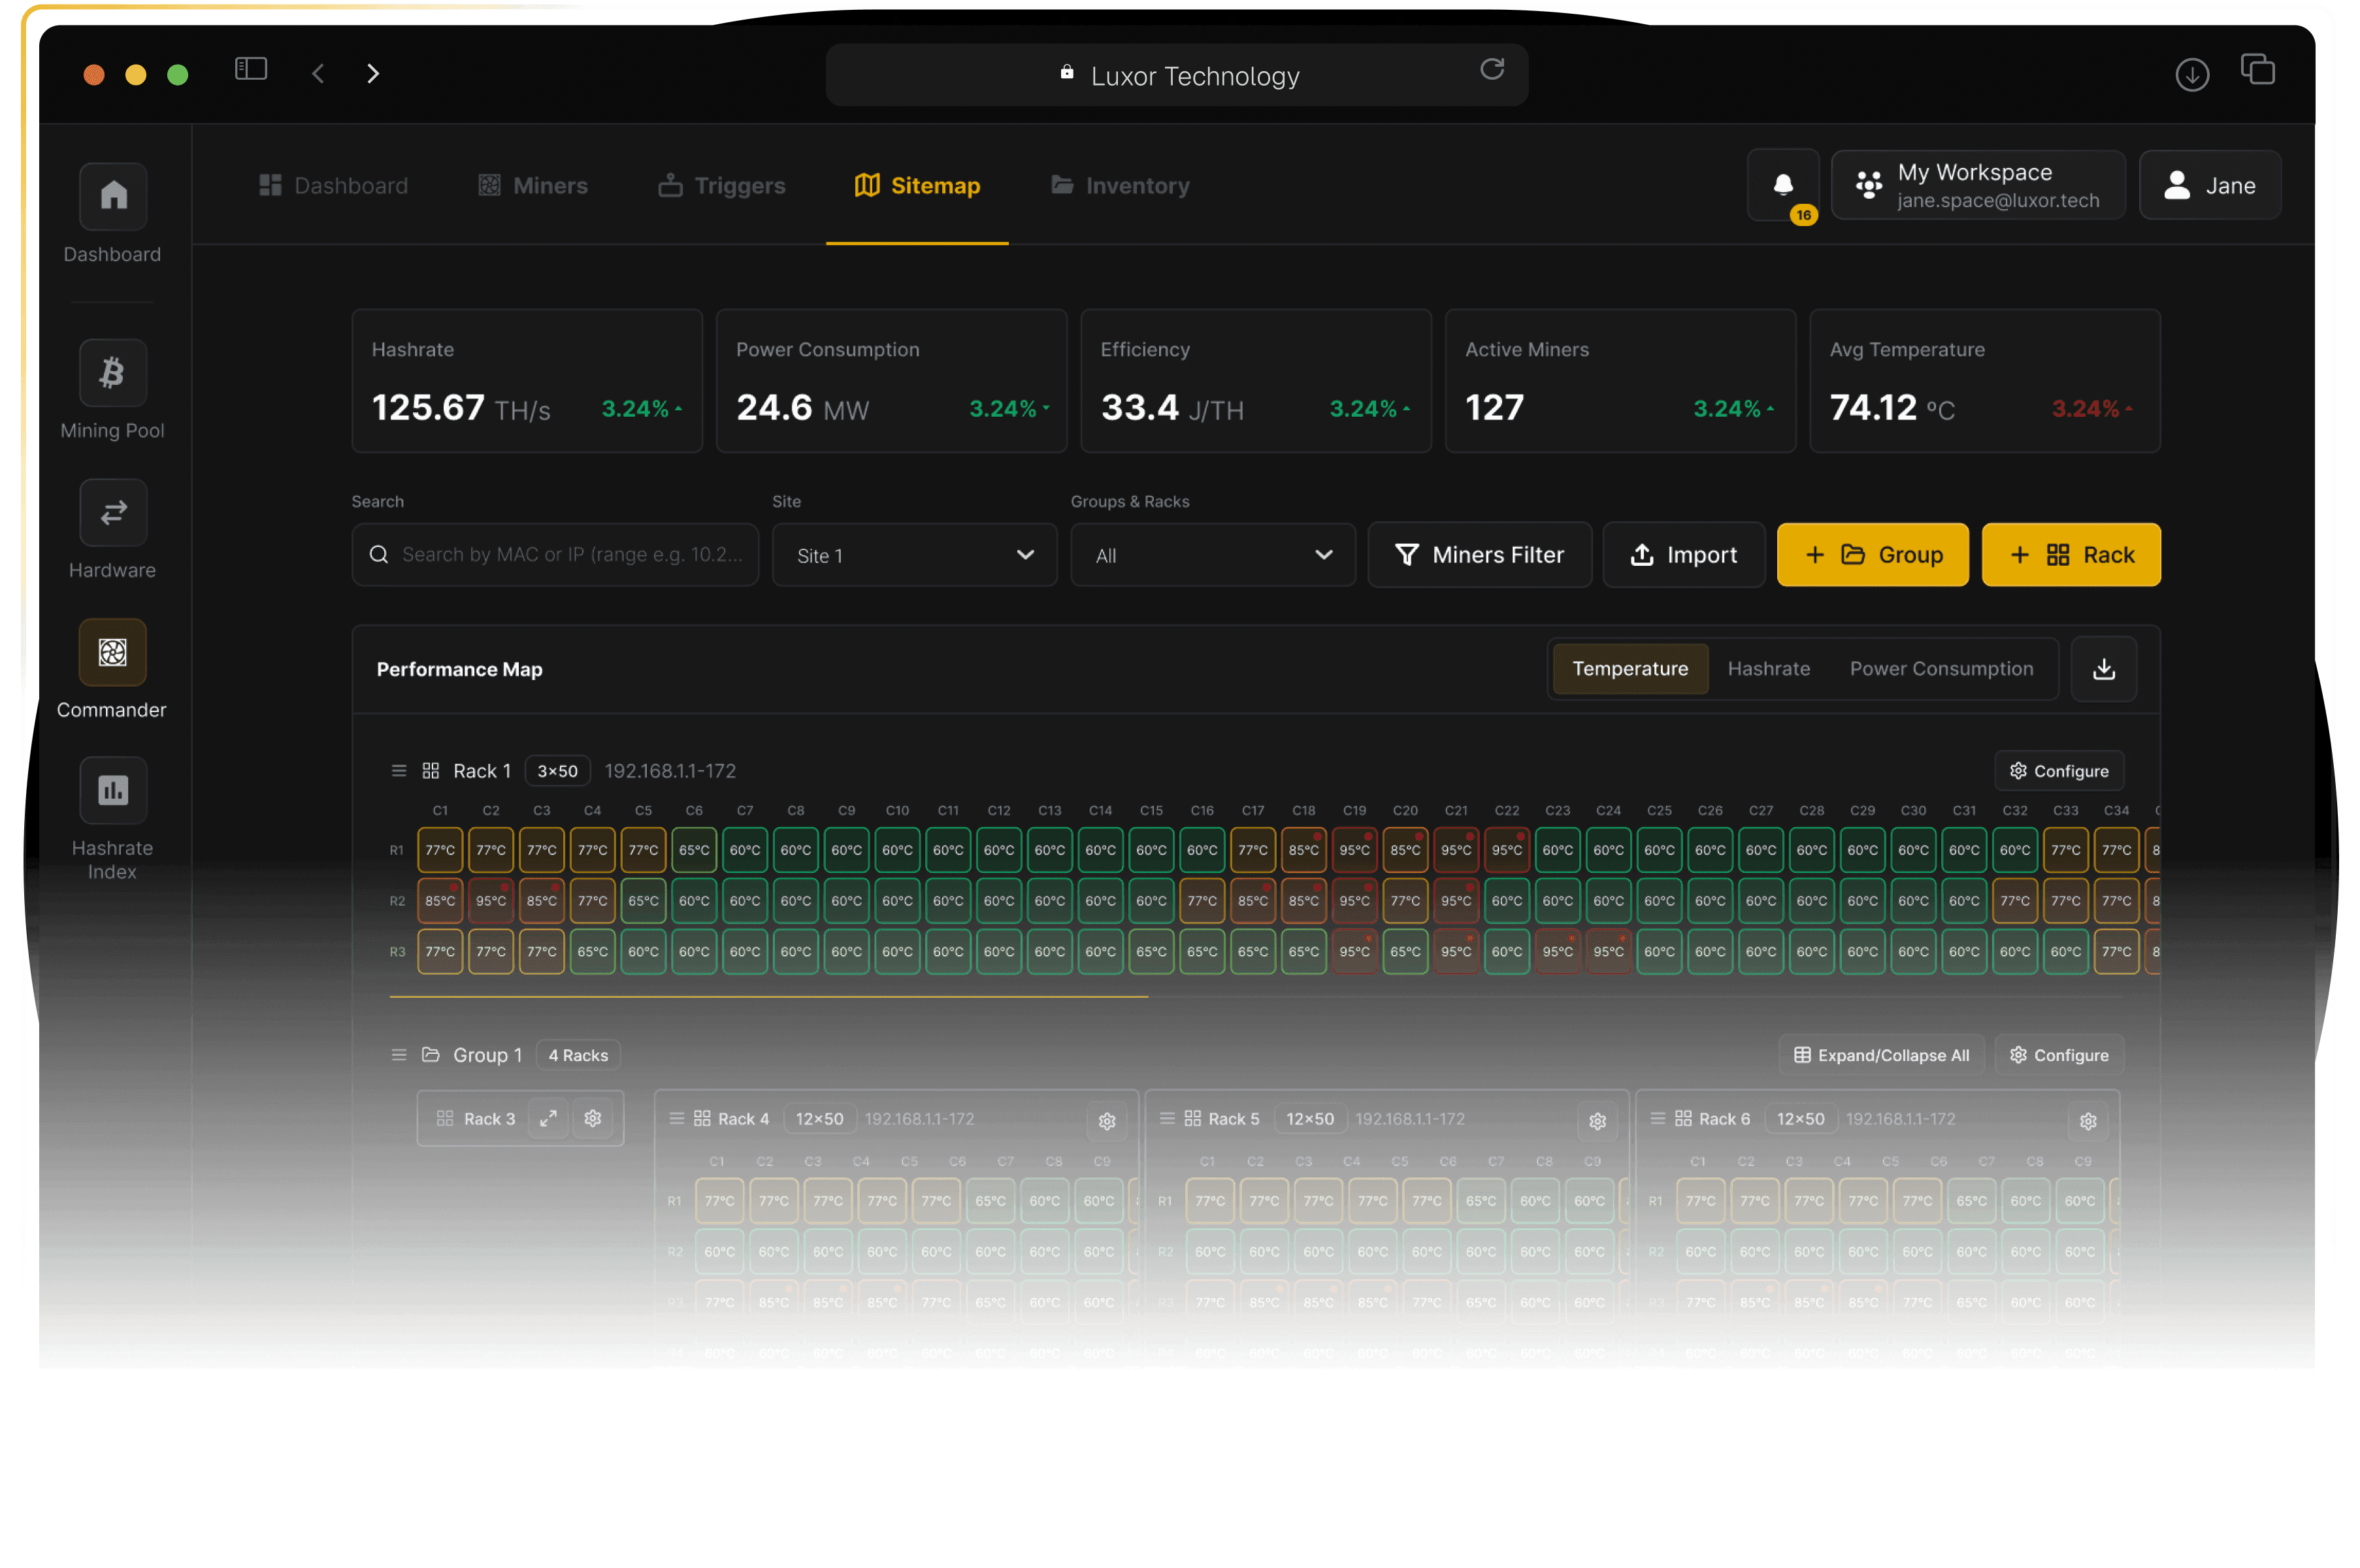Click Expand/Collapse All for Group 1
2360x1568 pixels.
pyautogui.click(x=1880, y=1054)
